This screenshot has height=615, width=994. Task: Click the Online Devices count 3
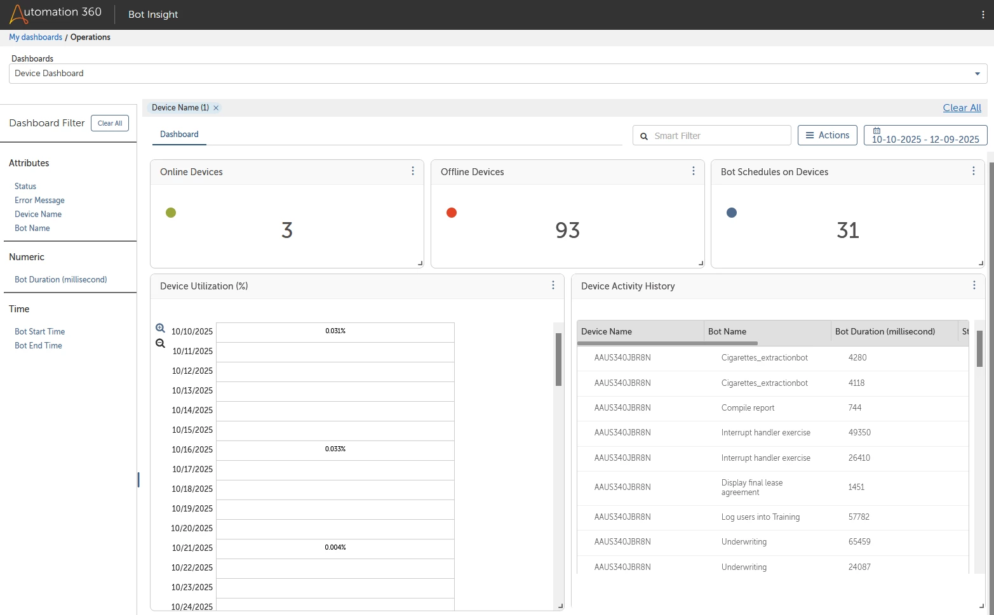click(287, 230)
